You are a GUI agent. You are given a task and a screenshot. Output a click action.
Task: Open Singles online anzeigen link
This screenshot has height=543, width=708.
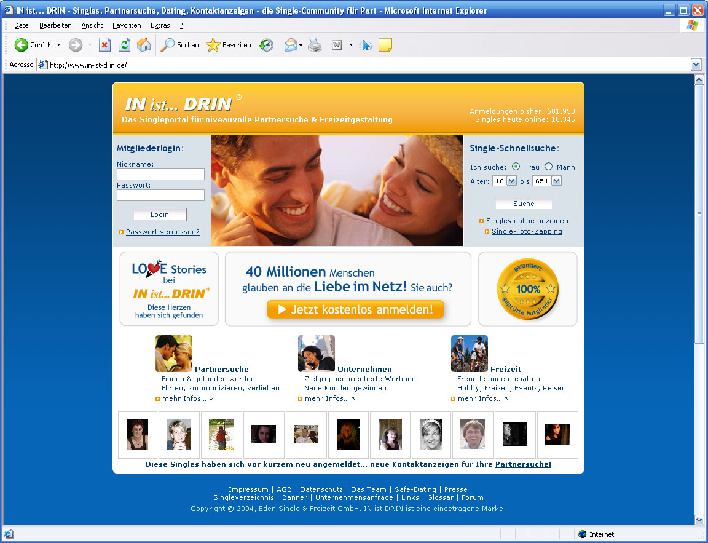pyautogui.click(x=527, y=221)
